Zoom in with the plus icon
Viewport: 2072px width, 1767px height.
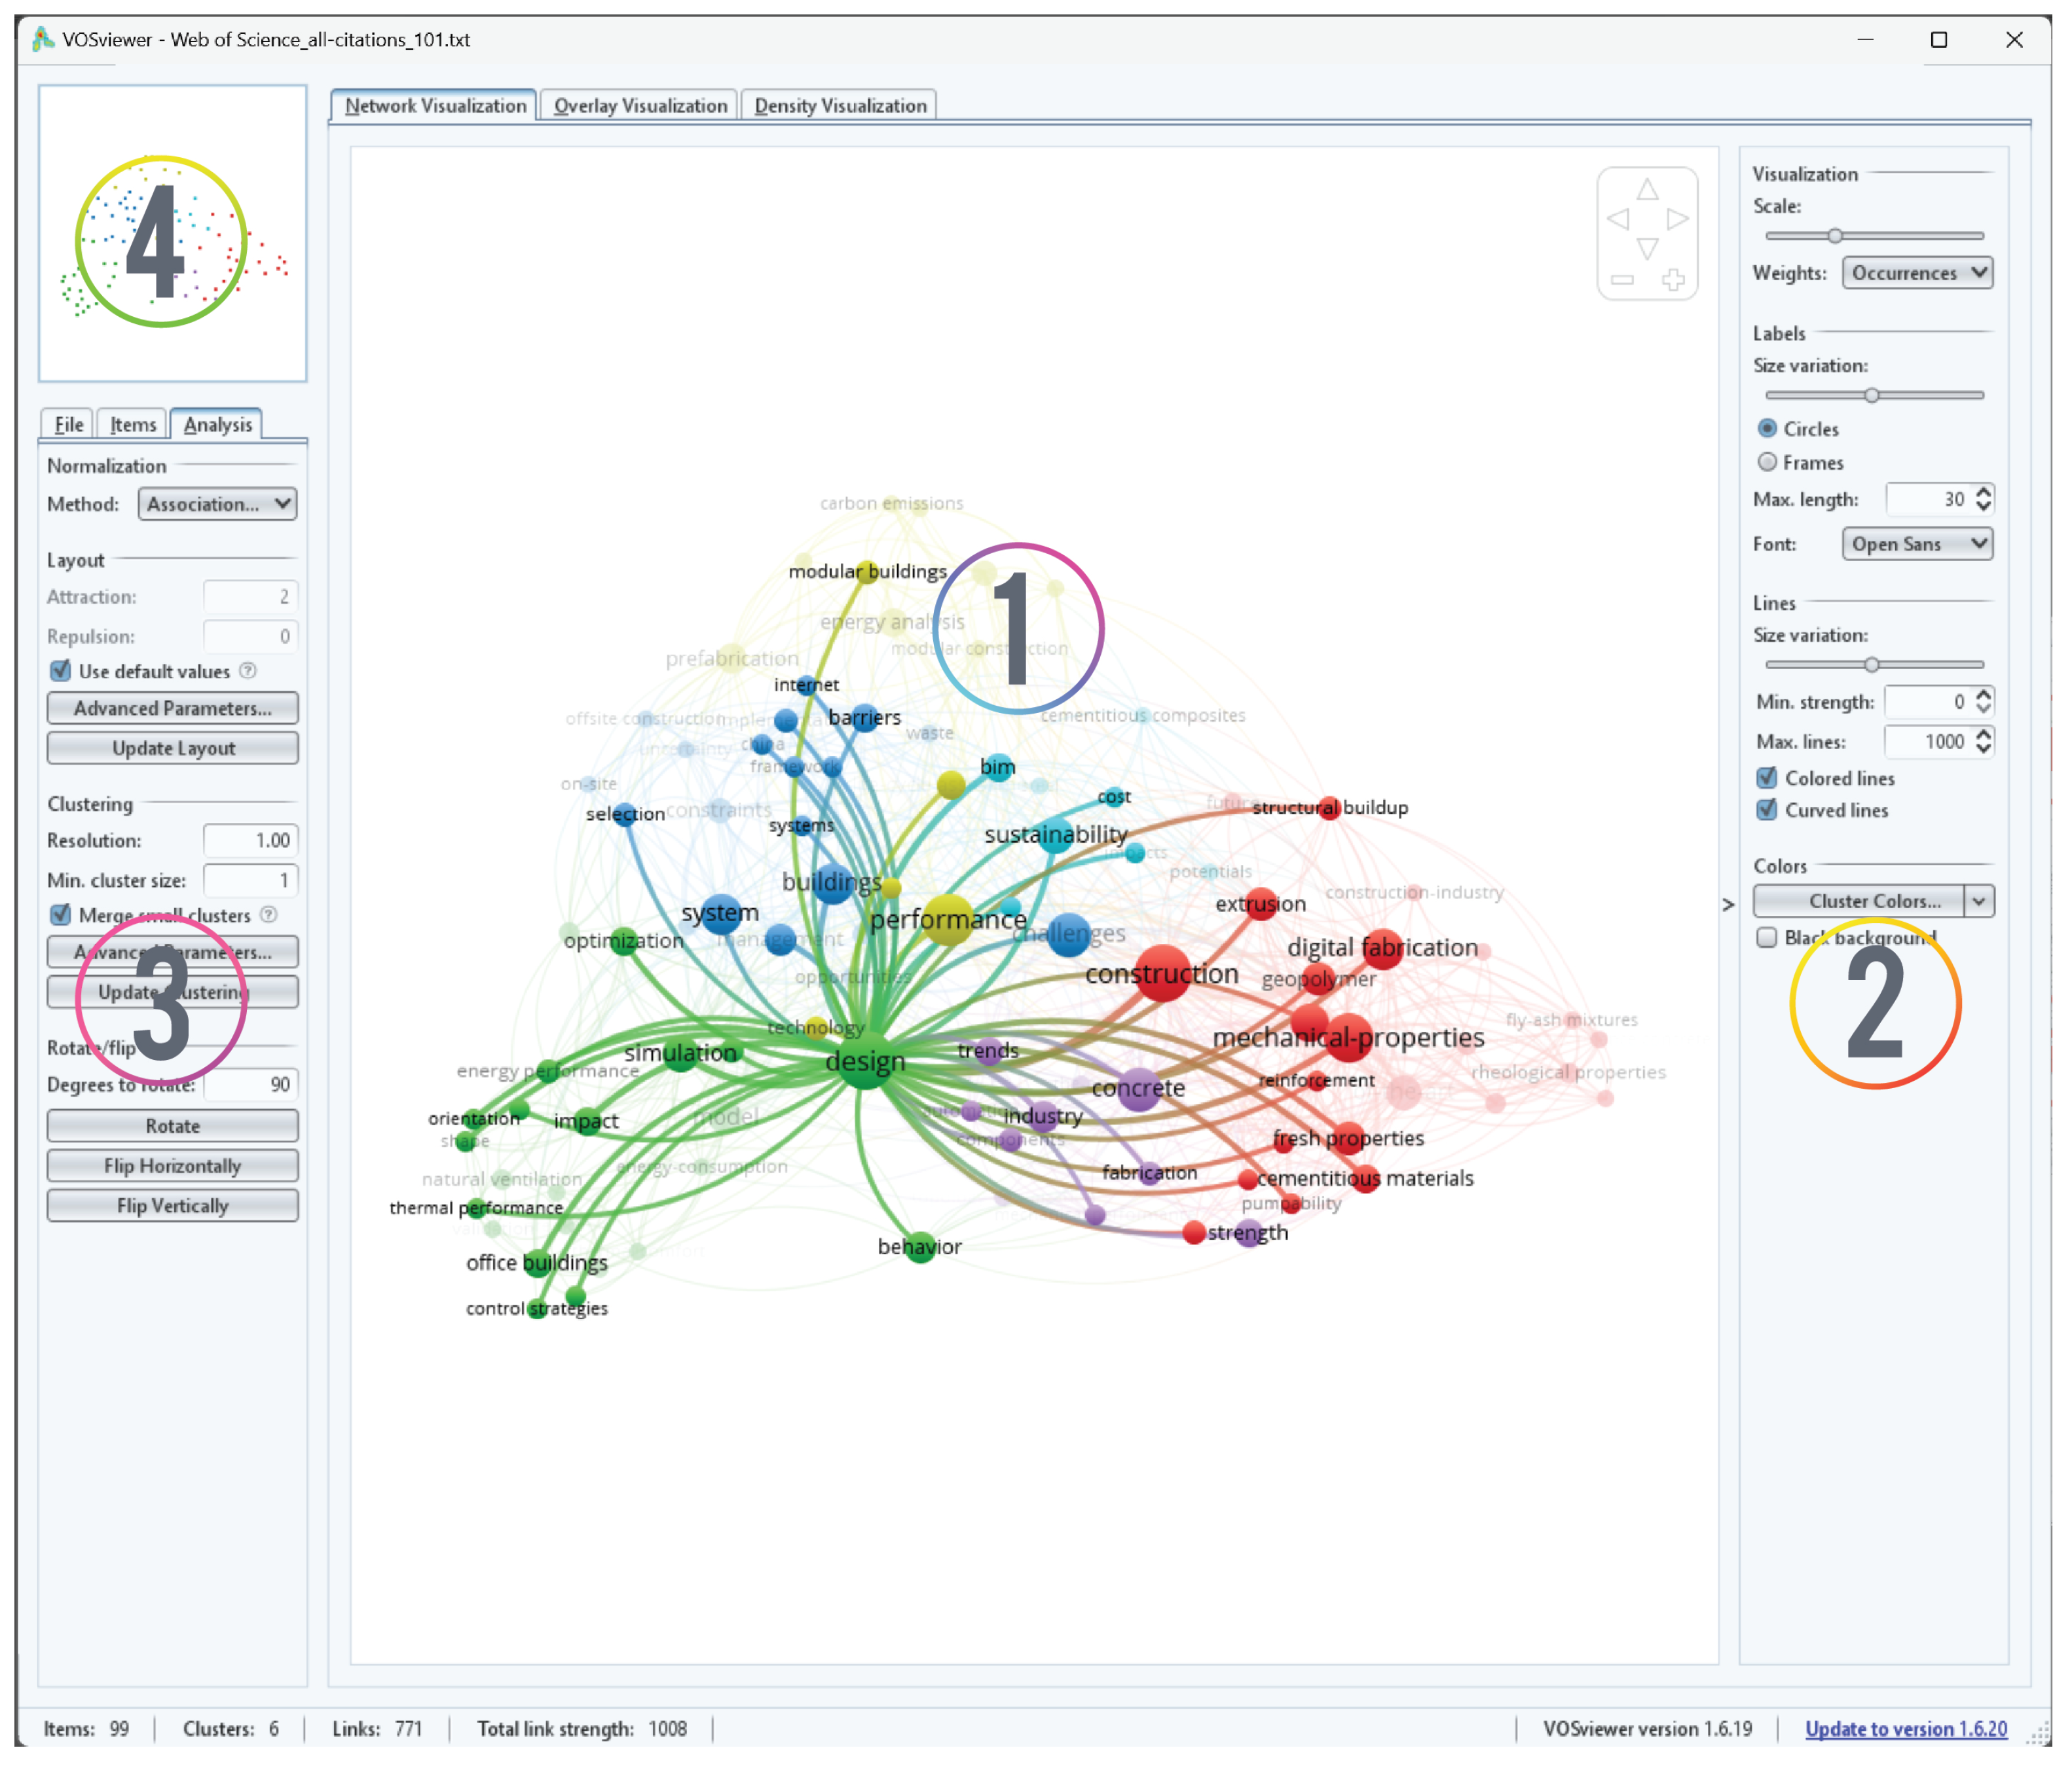coord(1673,280)
